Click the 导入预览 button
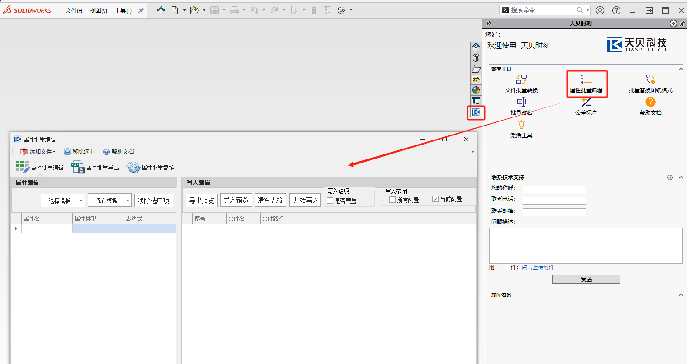The image size is (687, 364). pyautogui.click(x=236, y=200)
